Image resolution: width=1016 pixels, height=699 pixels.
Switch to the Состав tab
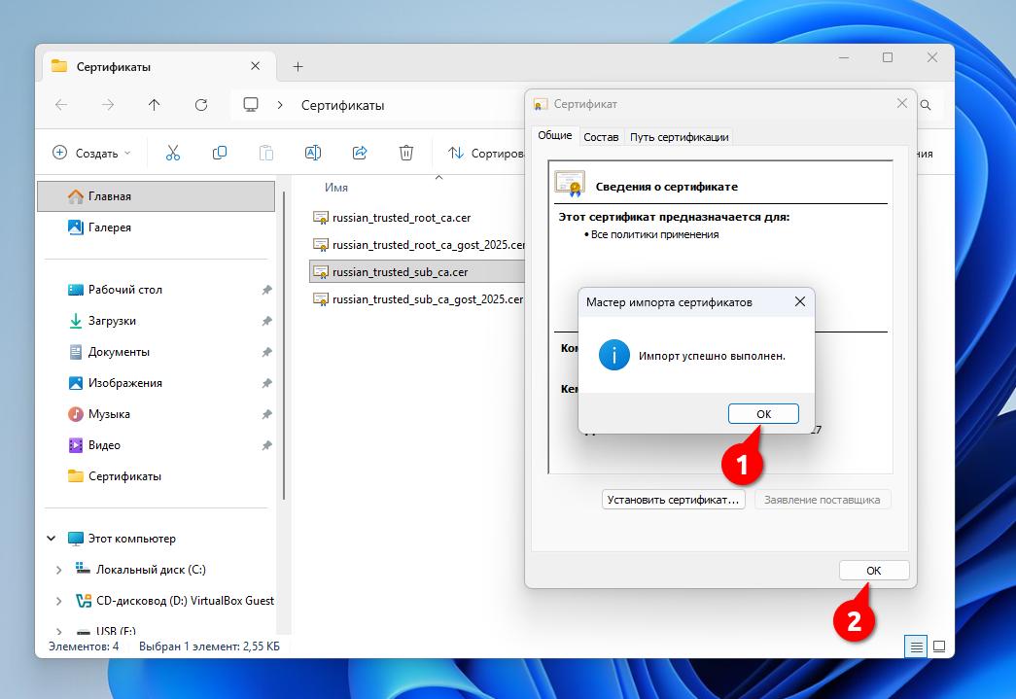[601, 137]
